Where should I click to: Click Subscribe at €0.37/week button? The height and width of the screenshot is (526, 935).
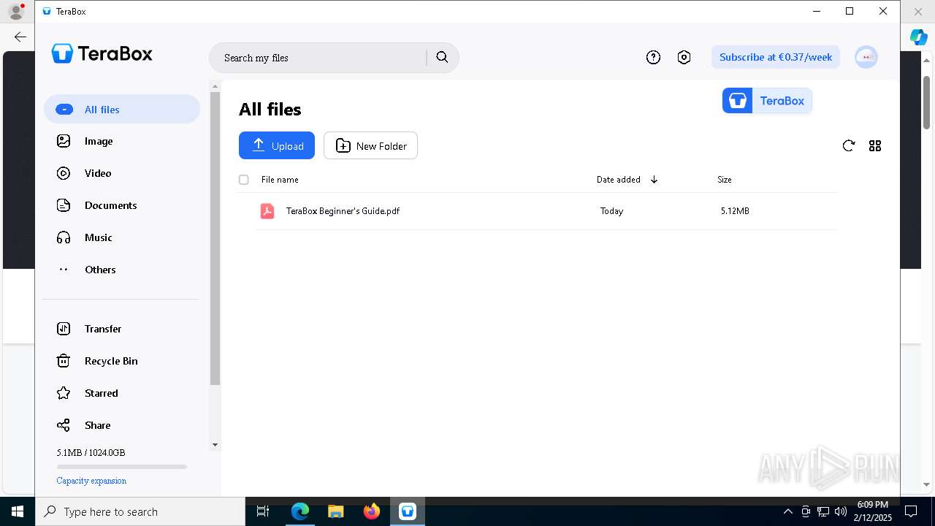coord(776,57)
